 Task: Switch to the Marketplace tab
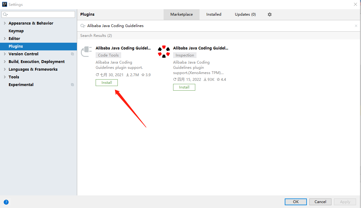pyautogui.click(x=181, y=14)
